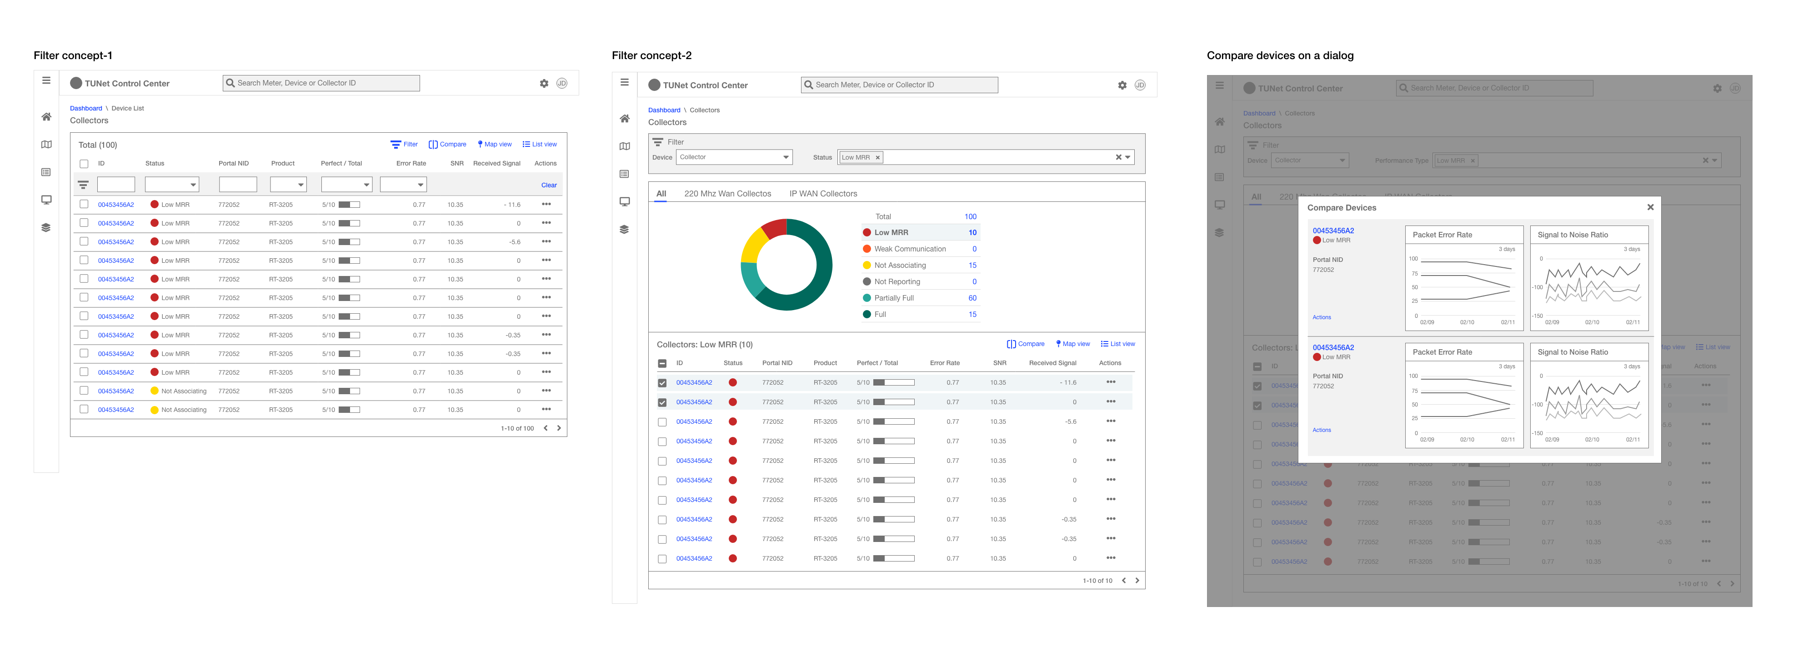
Task: Open Dashboard breadcrumb in concept-1
Action: [86, 108]
